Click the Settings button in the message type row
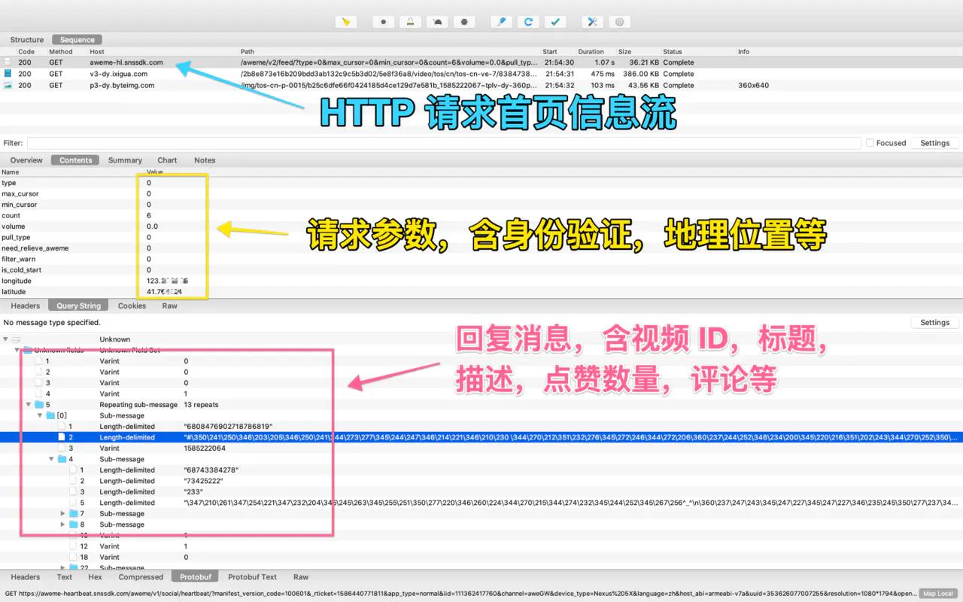The height and width of the screenshot is (602, 963). pyautogui.click(x=935, y=322)
